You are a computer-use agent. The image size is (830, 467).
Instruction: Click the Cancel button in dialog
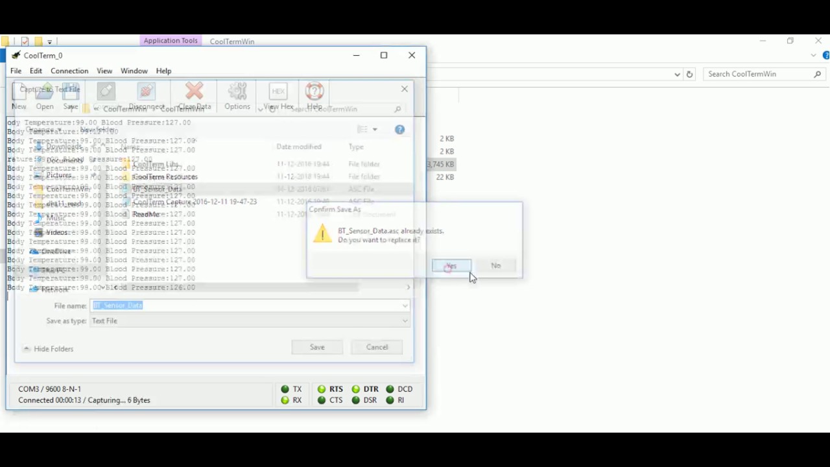377,347
